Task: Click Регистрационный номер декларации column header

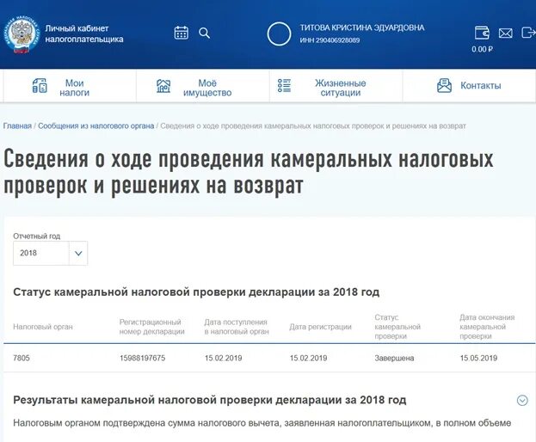Action: click(151, 327)
